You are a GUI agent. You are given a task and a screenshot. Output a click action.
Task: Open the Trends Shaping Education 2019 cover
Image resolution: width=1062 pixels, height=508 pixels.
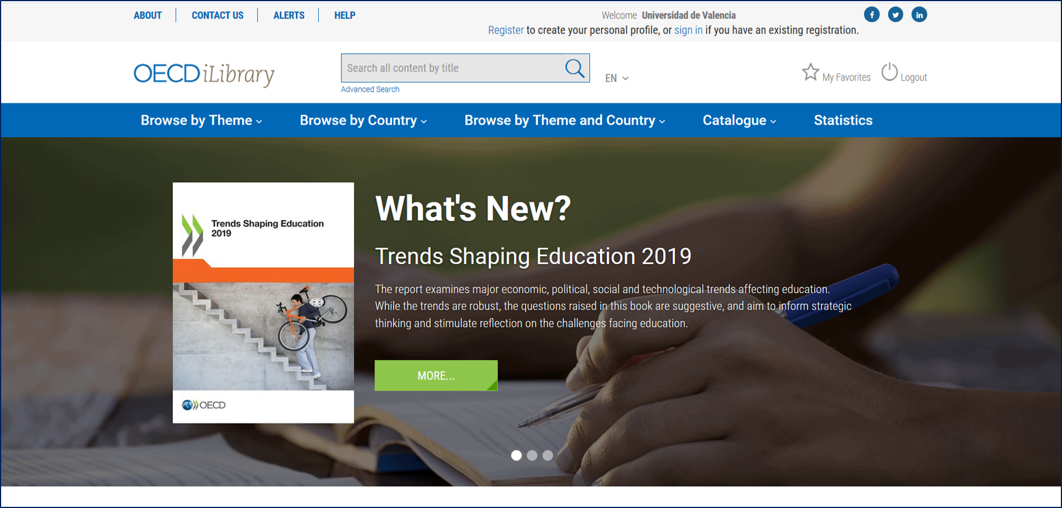pos(263,303)
